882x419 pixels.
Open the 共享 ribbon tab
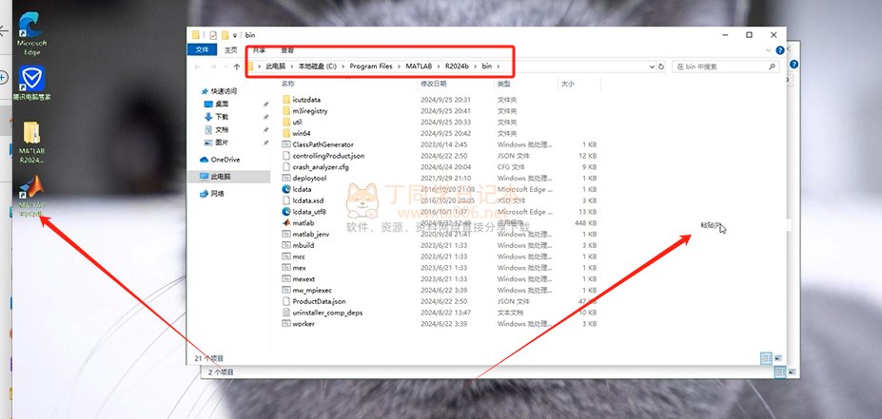pos(260,50)
